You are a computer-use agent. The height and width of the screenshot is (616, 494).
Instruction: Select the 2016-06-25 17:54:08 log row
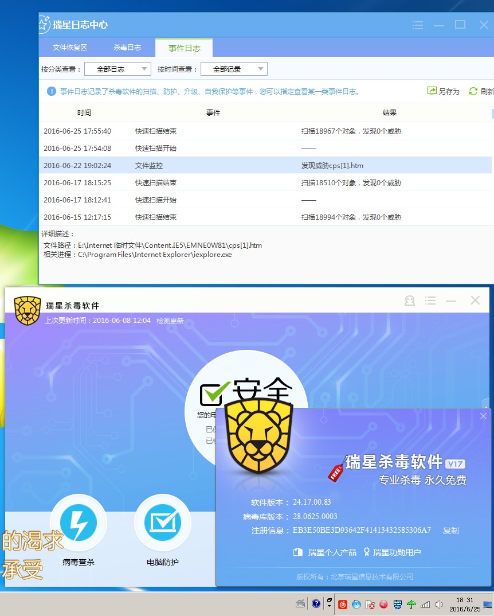[265, 148]
